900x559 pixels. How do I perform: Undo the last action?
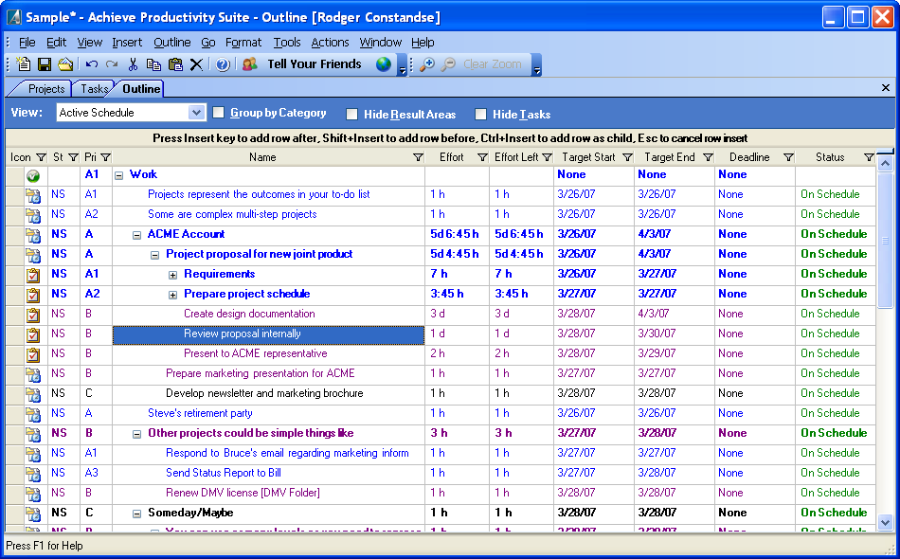(x=91, y=64)
